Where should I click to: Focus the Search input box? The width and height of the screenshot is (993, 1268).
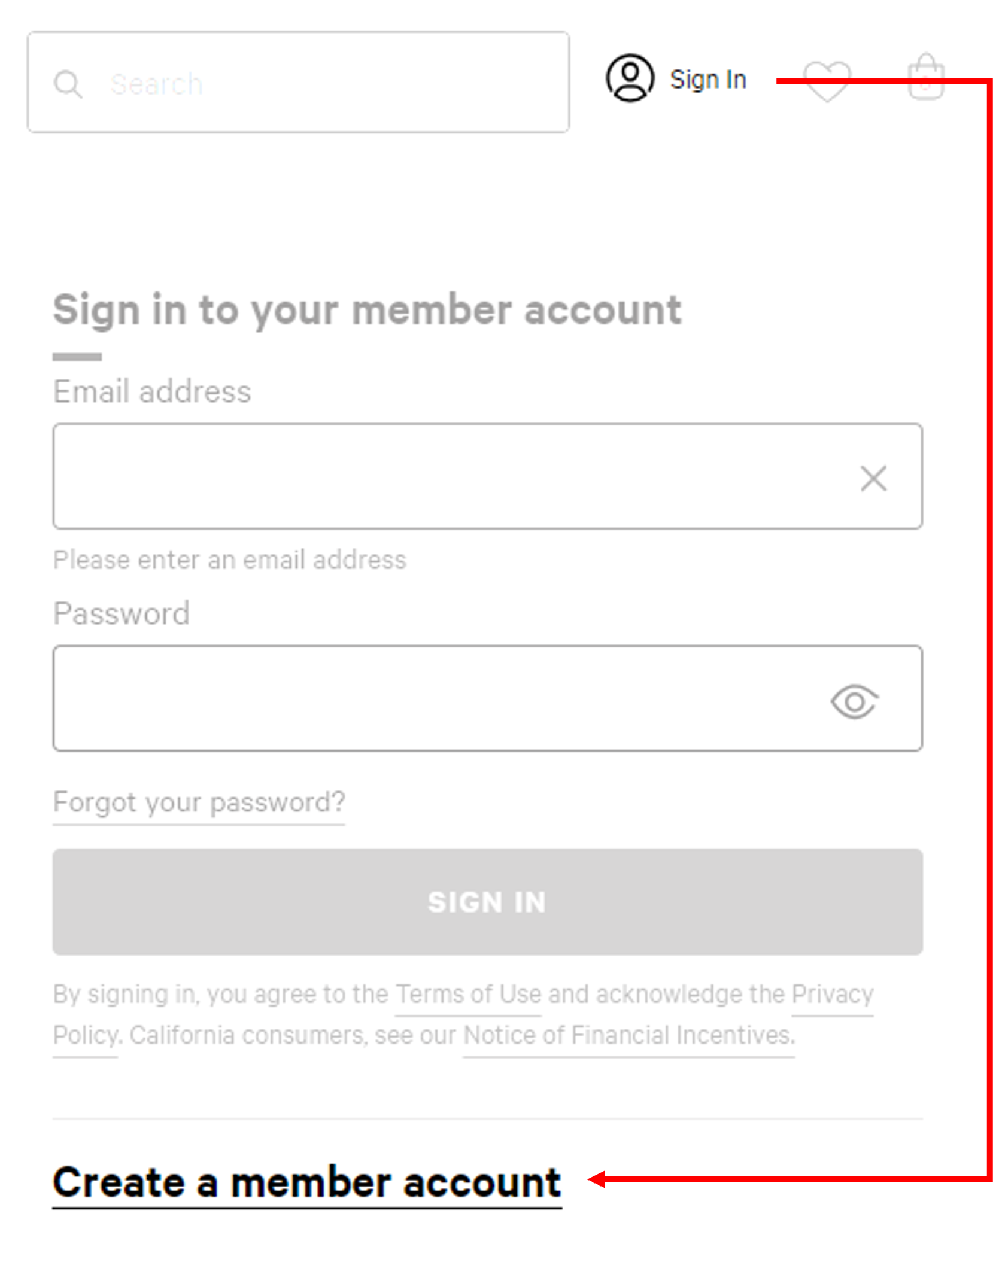(298, 82)
